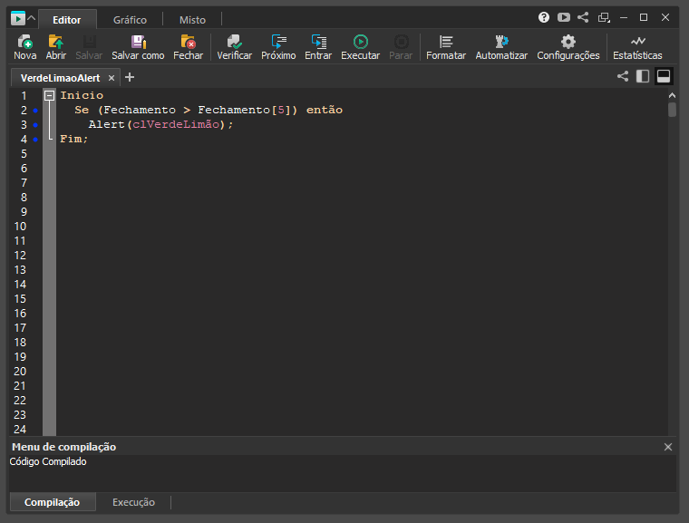Create a new strategy with Nova
Screen dimensions: 689x523
pyautogui.click(x=25, y=47)
